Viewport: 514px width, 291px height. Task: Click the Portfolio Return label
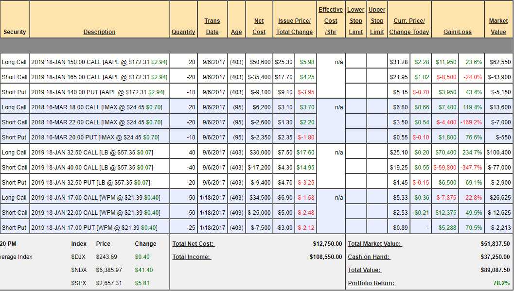371,283
